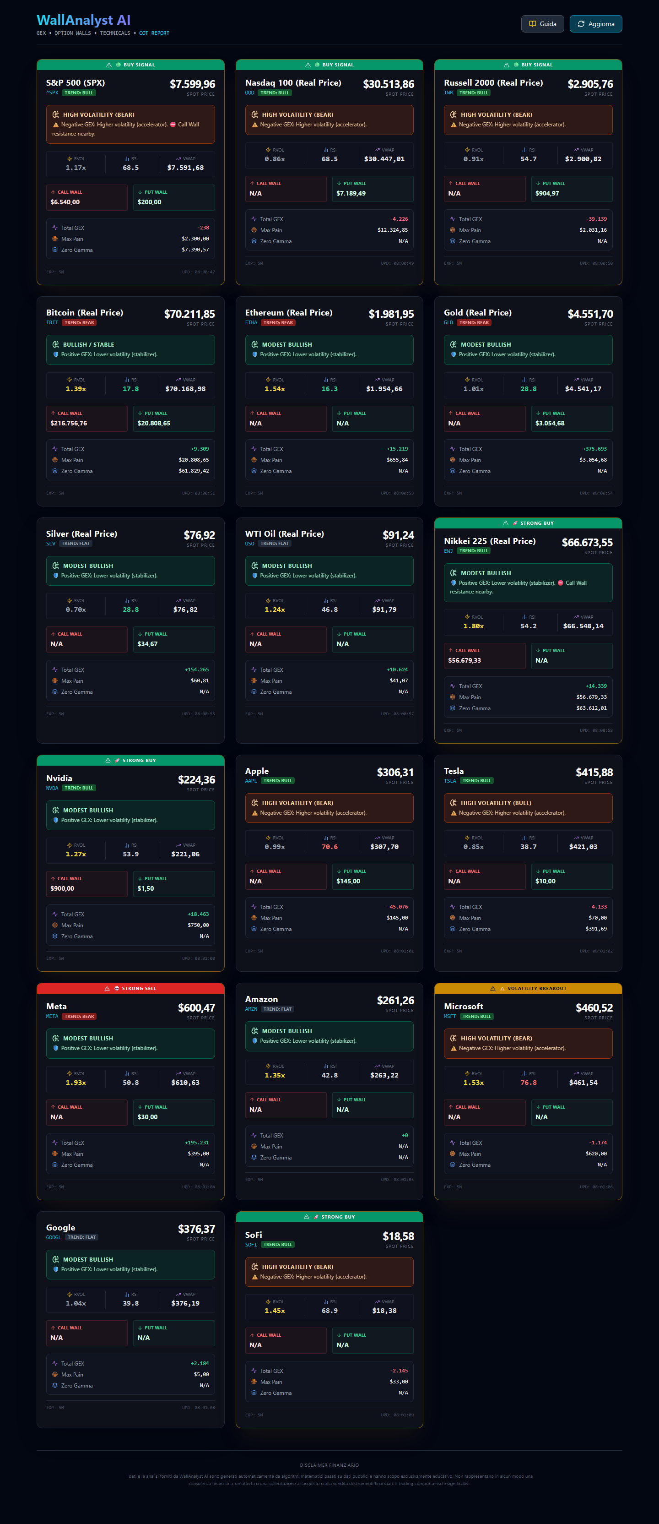
Task: Click the red Call Wall up-arrow on S&P 500 card
Action: 53,192
